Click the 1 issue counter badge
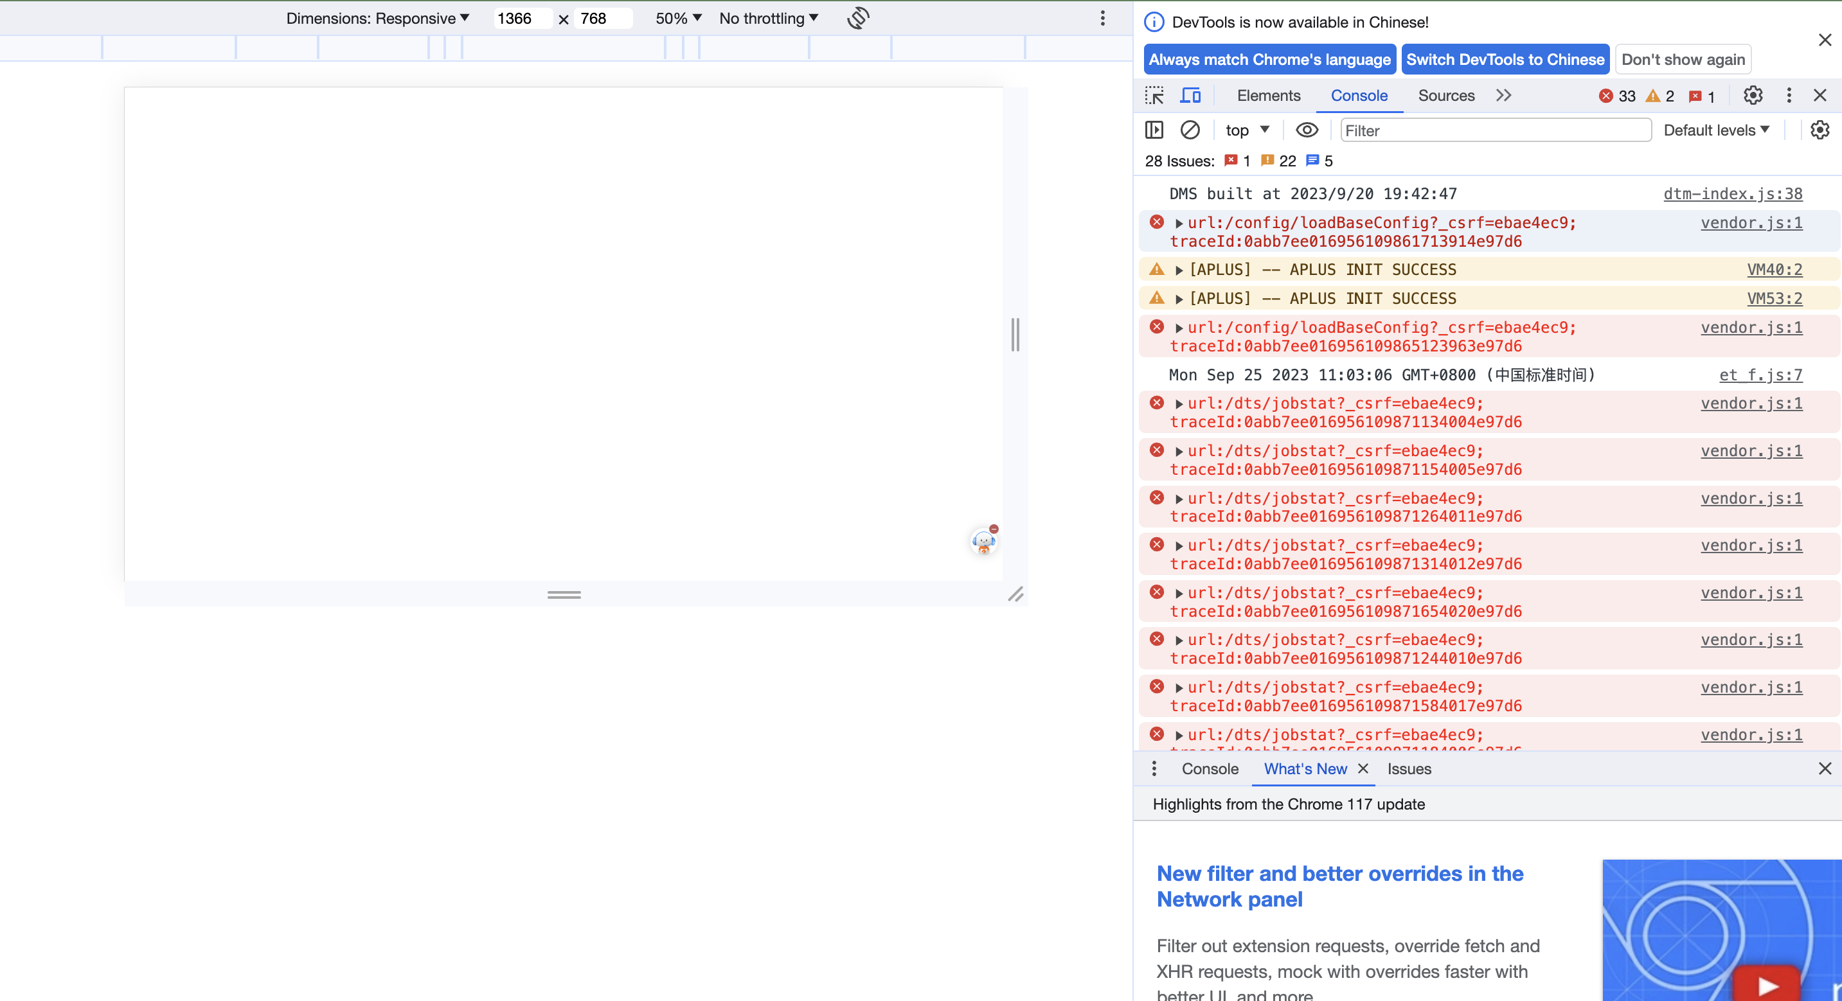 click(1702, 96)
